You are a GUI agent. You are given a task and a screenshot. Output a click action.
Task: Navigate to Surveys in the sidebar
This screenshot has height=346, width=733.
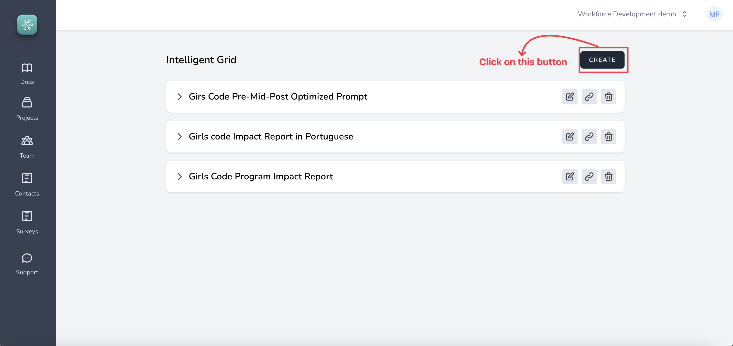(27, 223)
